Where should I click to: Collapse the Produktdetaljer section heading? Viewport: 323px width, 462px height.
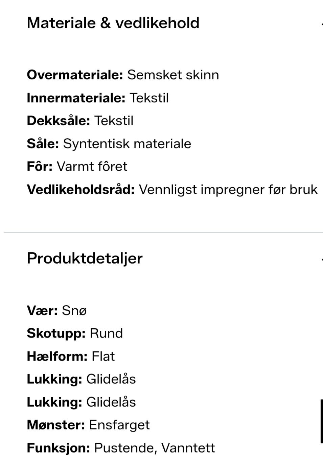85,258
